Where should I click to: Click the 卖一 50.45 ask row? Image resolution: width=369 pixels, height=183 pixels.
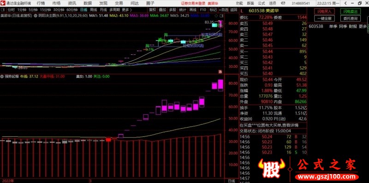(x=273, y=45)
